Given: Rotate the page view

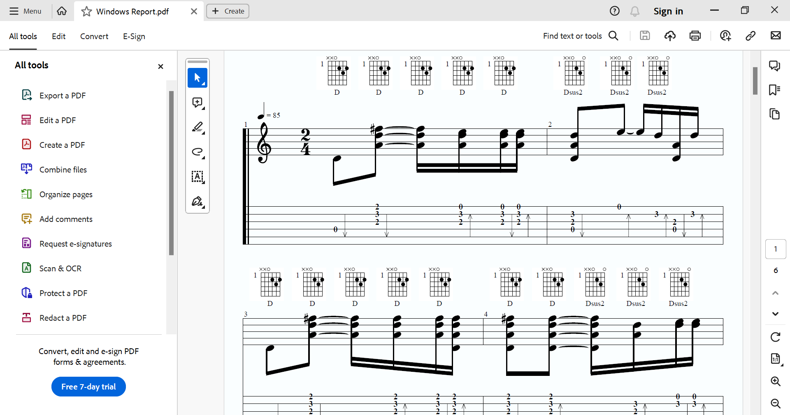Looking at the screenshot, I should (x=775, y=337).
